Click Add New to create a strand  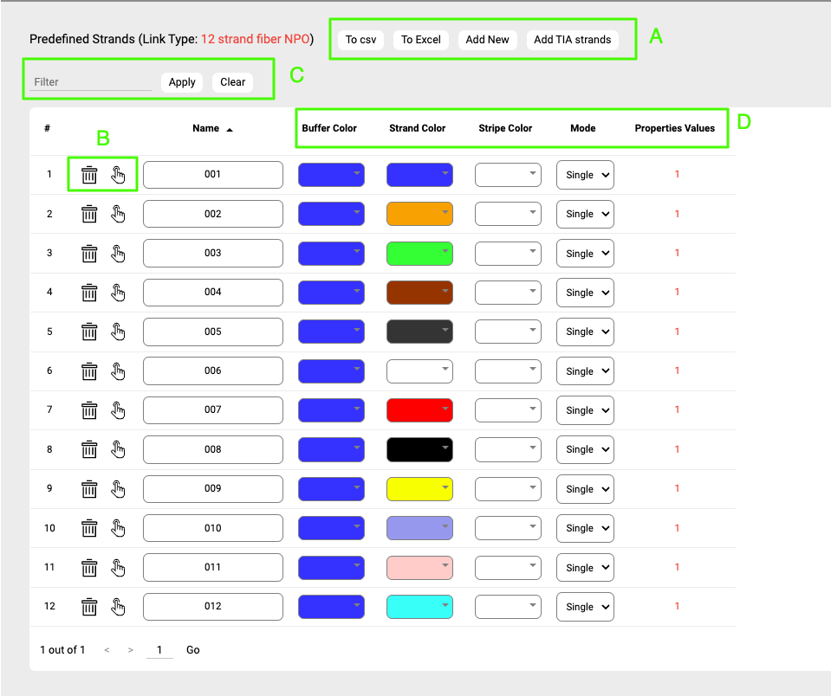tap(487, 40)
